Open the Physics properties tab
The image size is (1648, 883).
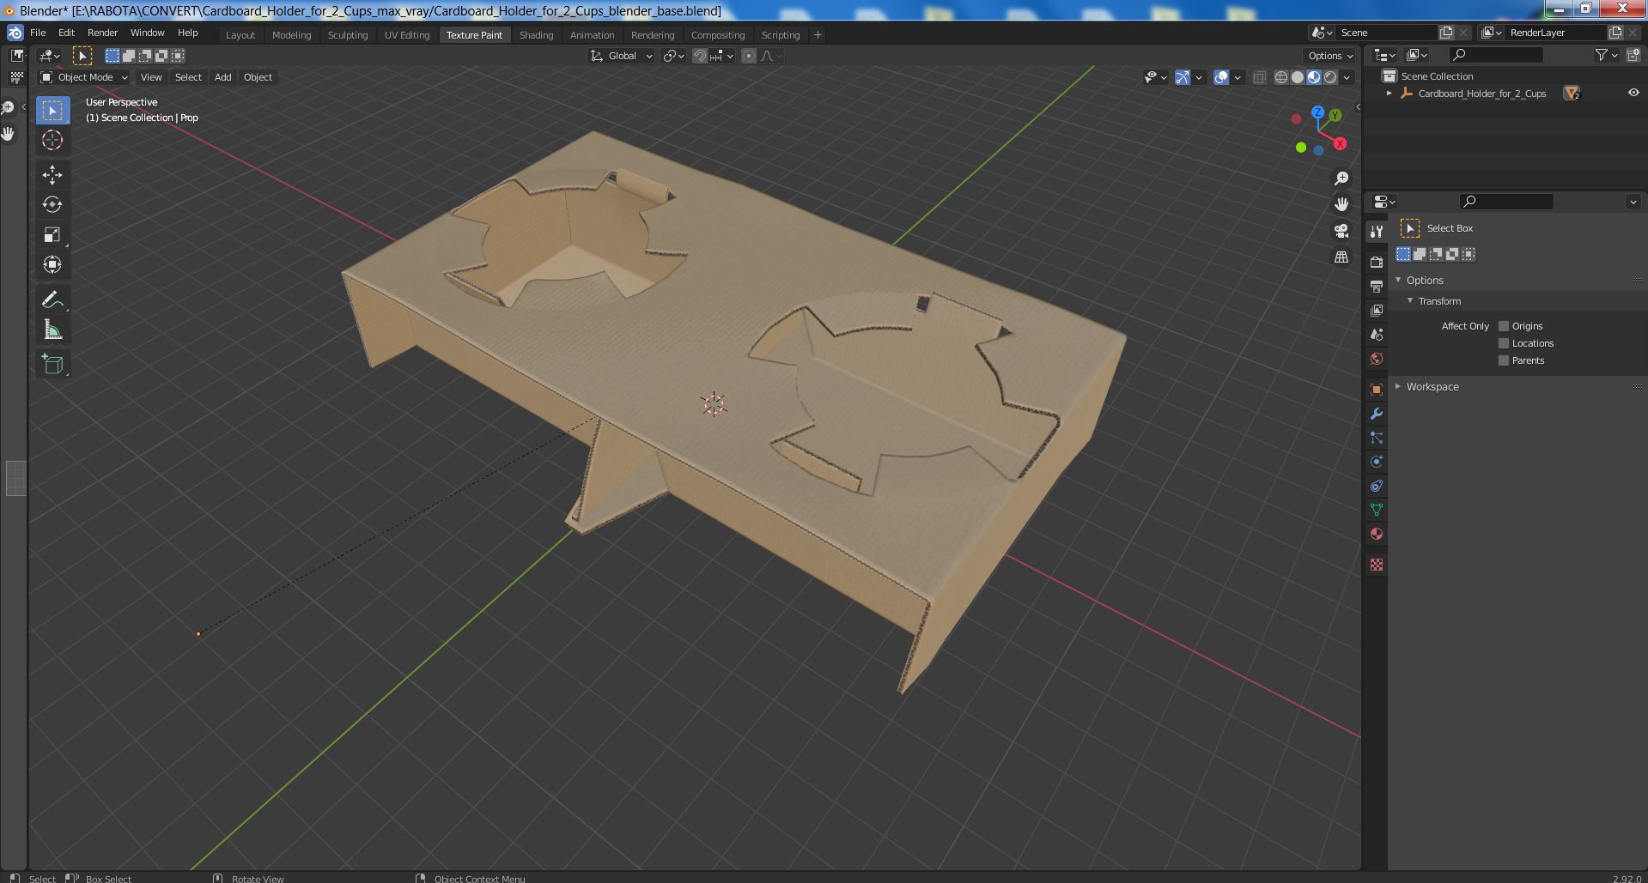(1377, 462)
